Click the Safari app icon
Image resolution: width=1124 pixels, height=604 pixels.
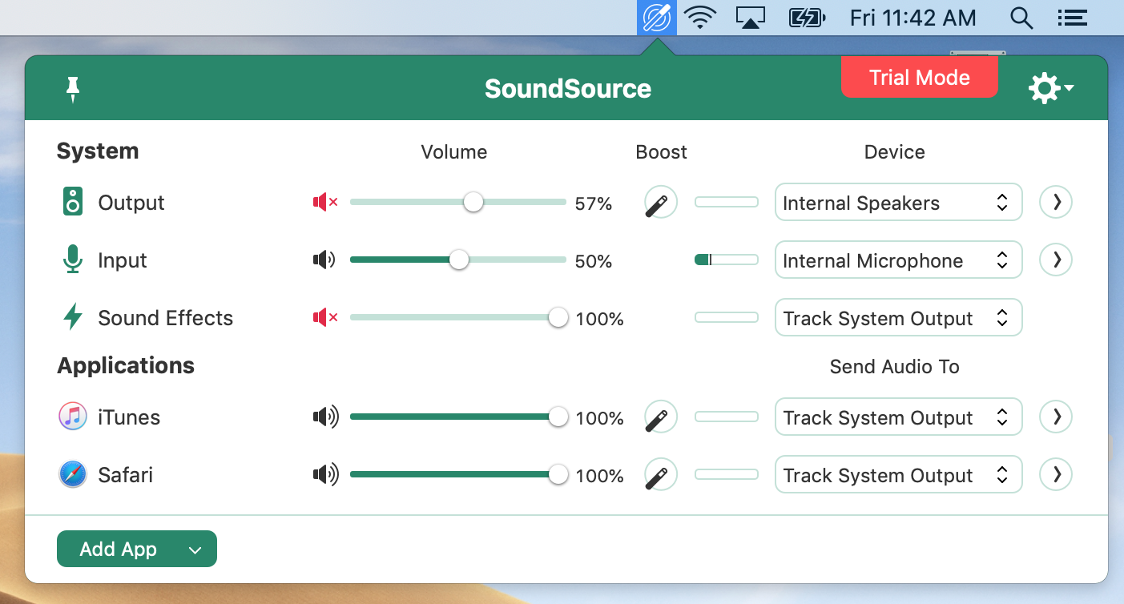click(x=73, y=475)
